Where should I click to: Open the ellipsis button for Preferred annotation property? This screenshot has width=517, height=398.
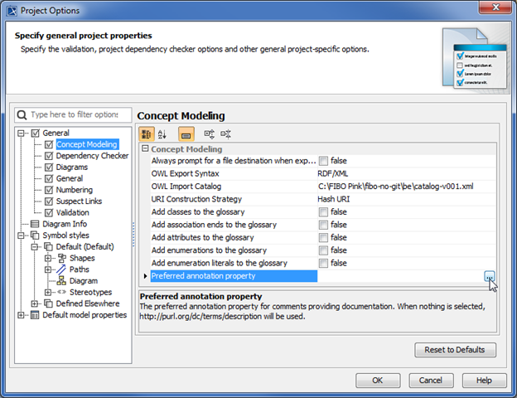490,276
